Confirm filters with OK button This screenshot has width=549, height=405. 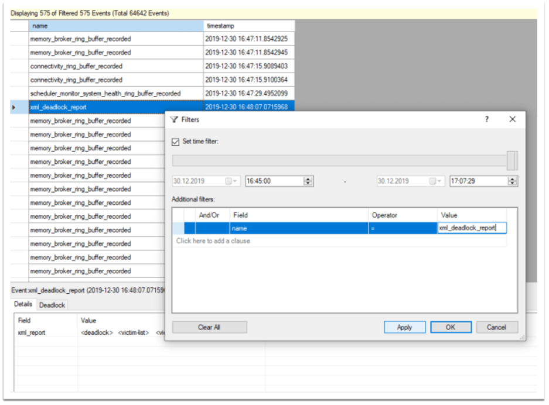[451, 327]
